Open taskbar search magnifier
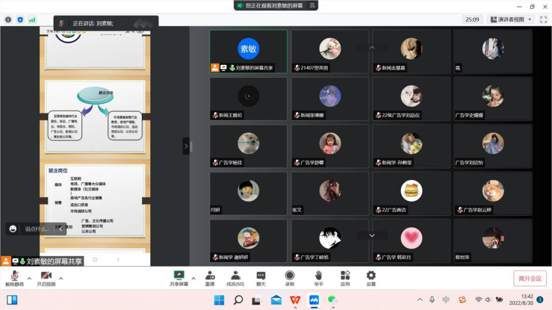The width and height of the screenshot is (552, 310). tap(238, 300)
